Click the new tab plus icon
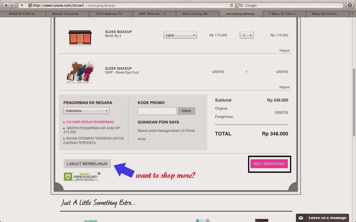The height and width of the screenshot is (222, 356). tap(352, 14)
